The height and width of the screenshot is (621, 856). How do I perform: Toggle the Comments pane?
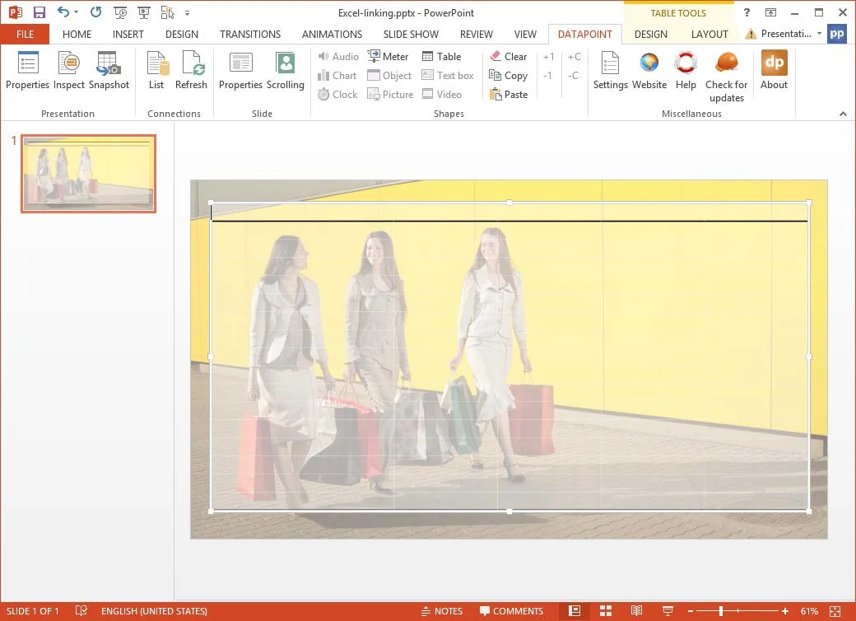[x=510, y=611]
